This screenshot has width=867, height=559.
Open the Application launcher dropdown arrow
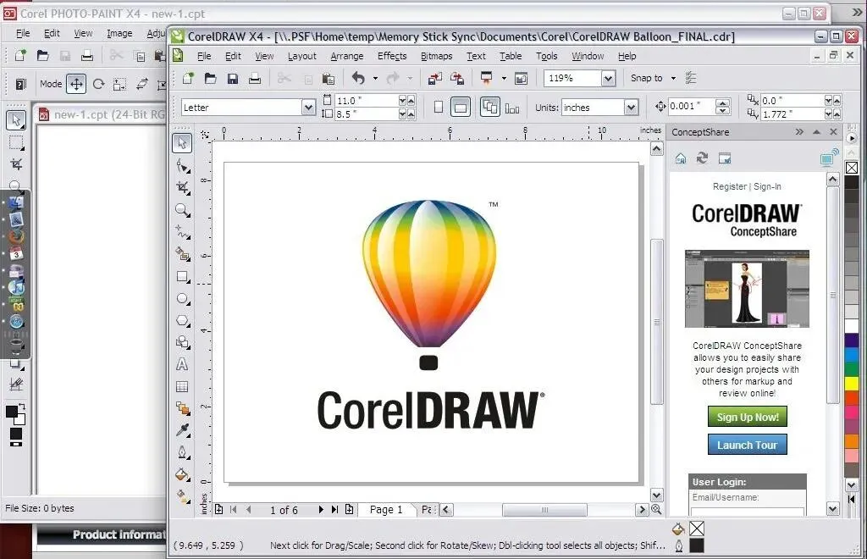[x=504, y=79]
